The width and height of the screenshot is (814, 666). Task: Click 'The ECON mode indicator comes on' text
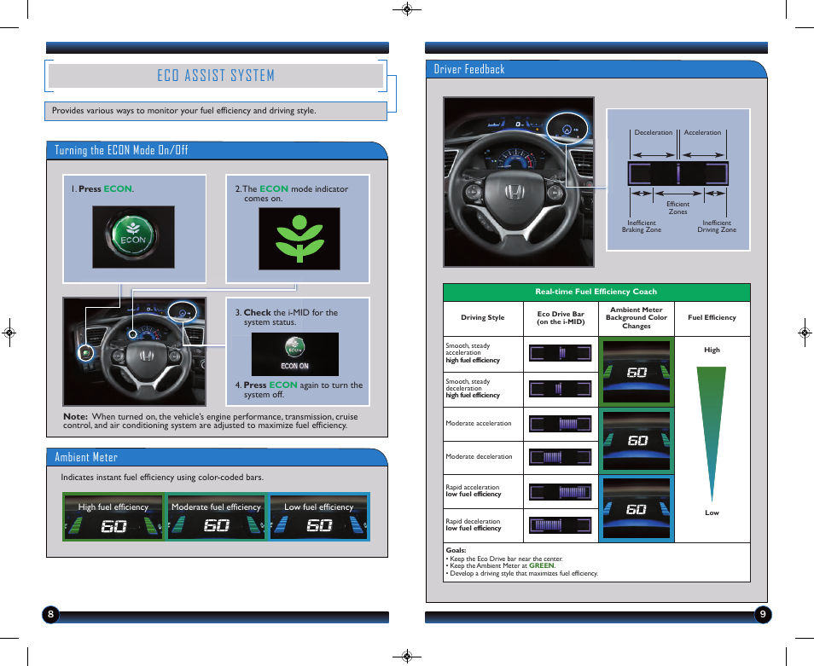coord(292,194)
